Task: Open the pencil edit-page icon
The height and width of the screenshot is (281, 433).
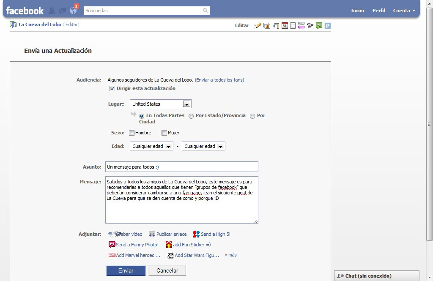Action: pos(258,26)
